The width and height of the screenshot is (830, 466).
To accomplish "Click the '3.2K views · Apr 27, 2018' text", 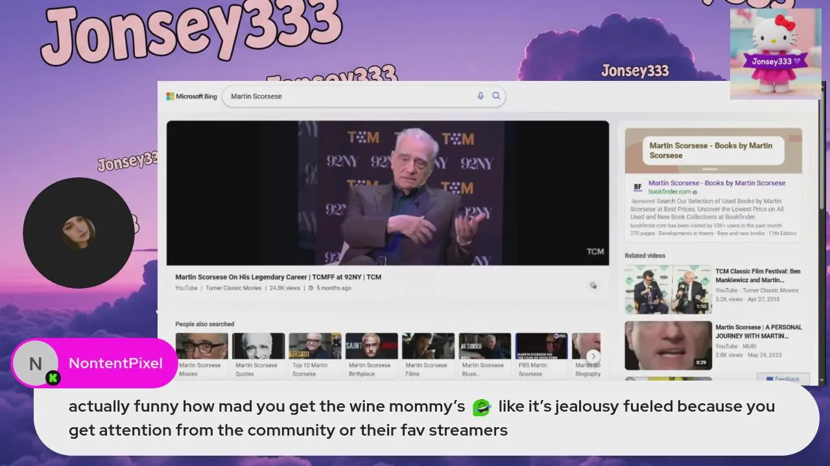I will 748,300.
